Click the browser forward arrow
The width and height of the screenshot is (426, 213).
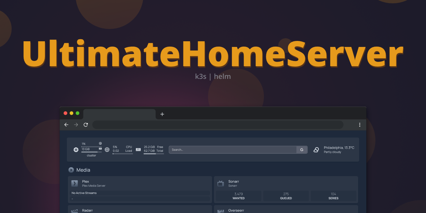[x=76, y=125]
